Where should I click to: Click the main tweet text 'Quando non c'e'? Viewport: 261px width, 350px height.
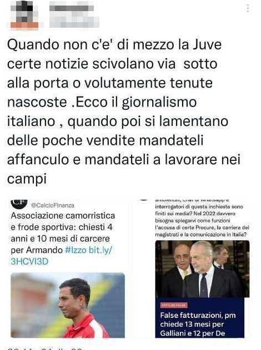(124, 111)
